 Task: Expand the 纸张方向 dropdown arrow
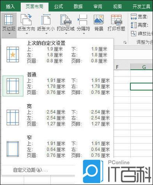pyautogui.click(x=27, y=34)
